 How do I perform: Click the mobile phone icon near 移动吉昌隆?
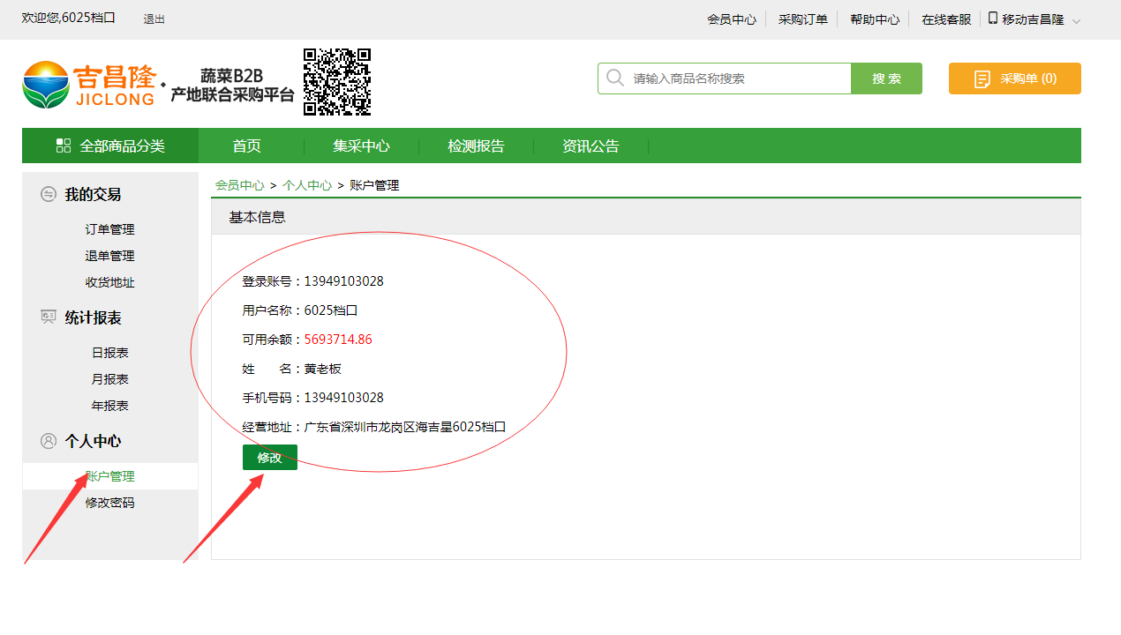(993, 19)
